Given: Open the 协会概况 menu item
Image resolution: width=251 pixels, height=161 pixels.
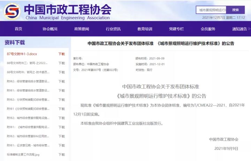Looking at the screenshot, I should click(x=50, y=29).
